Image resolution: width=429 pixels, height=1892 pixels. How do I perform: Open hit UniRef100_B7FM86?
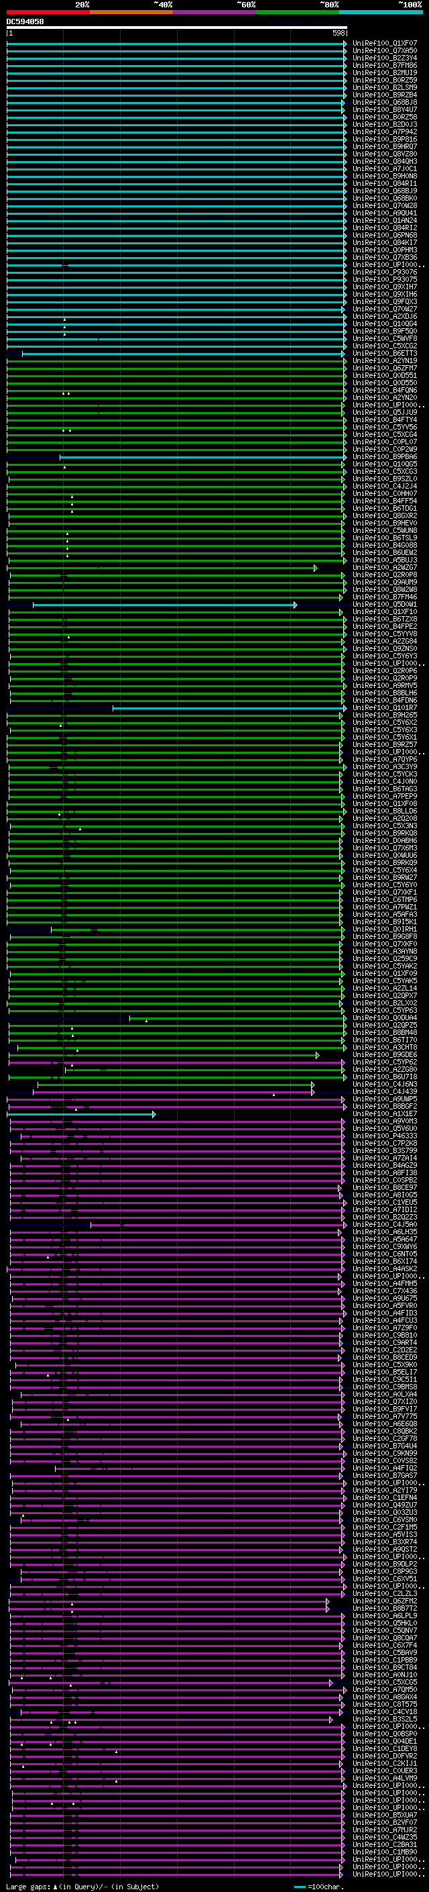click(385, 65)
